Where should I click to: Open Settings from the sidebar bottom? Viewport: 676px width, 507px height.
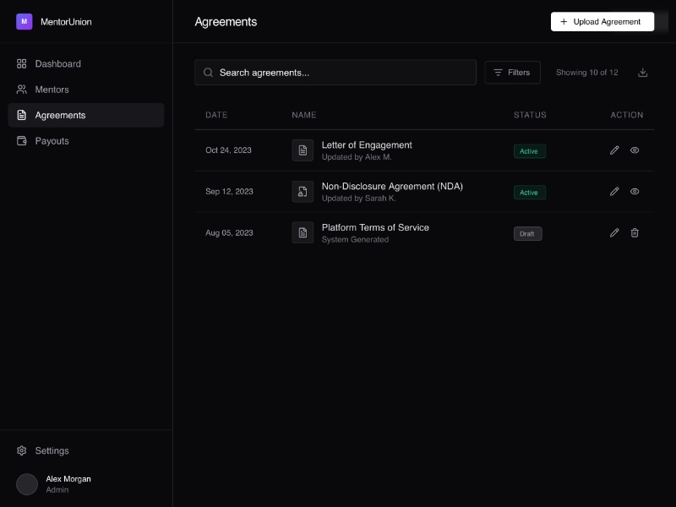(52, 451)
